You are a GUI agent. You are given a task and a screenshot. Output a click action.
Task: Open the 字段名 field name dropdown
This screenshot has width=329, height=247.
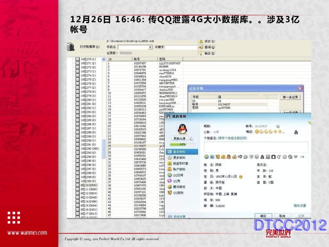click(x=150, y=47)
